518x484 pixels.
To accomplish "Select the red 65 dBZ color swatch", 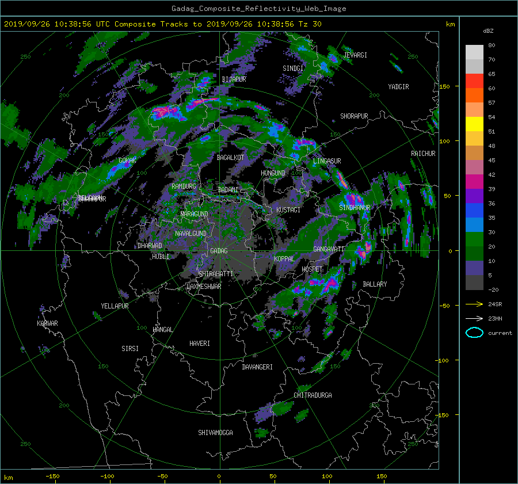I will [x=474, y=81].
